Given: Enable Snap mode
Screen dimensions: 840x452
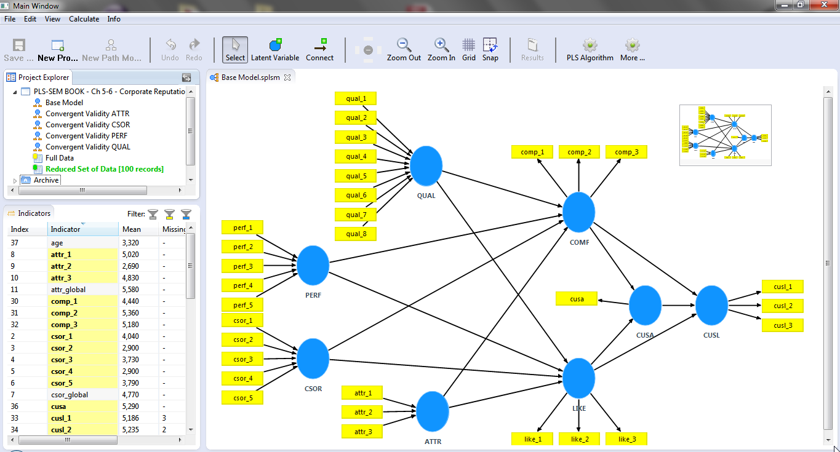Looking at the screenshot, I should 490,49.
